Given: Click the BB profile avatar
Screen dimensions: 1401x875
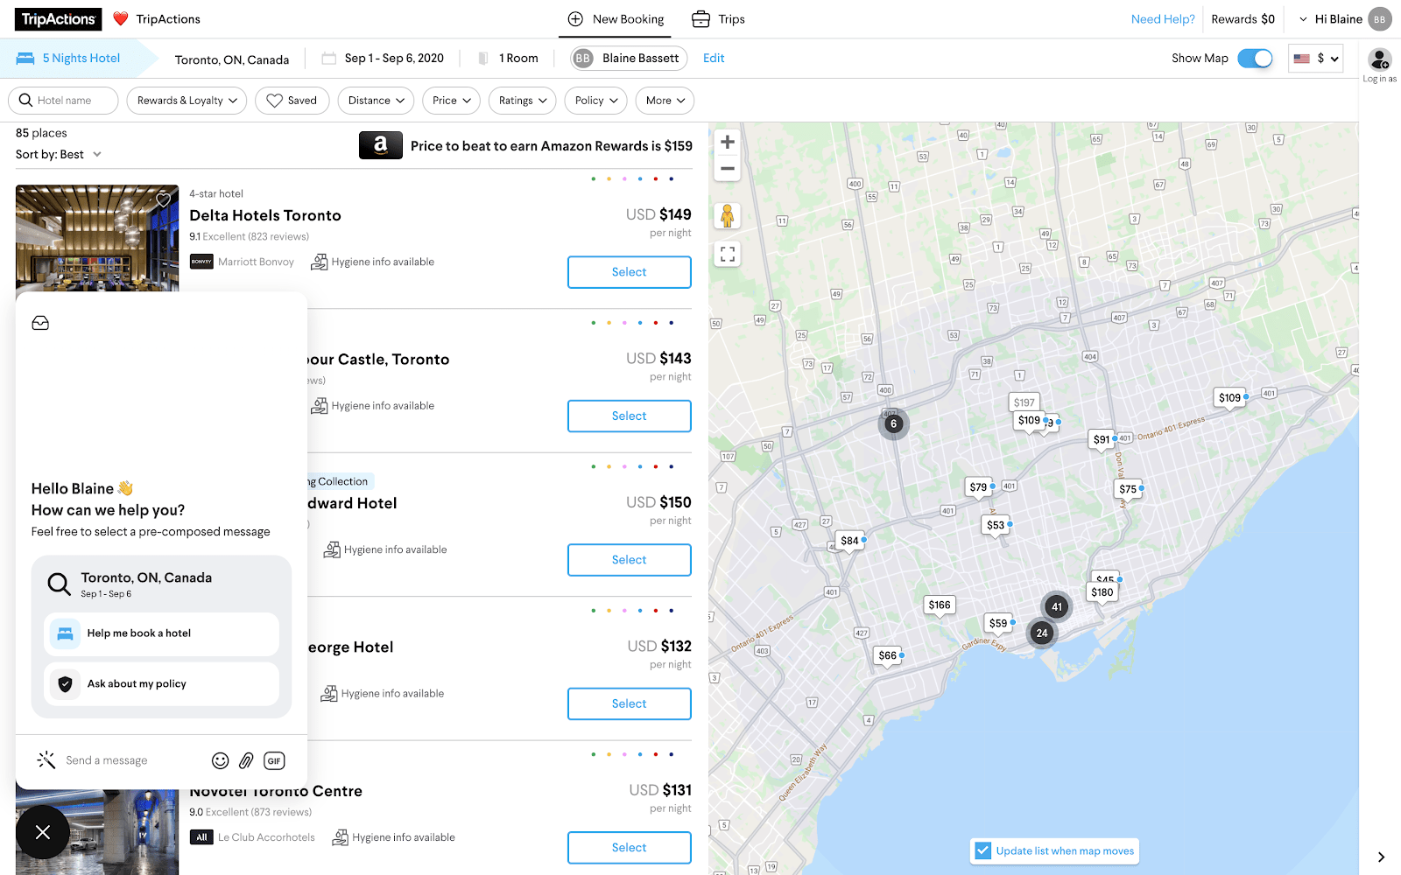Looking at the screenshot, I should (x=1380, y=19).
